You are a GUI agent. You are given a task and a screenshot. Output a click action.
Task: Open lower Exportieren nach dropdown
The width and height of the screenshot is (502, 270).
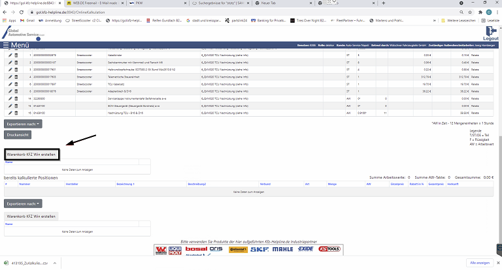23,203
